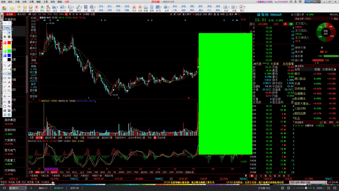Open the 数据 data icon
This screenshot has height=191, width=339.
(146, 8)
